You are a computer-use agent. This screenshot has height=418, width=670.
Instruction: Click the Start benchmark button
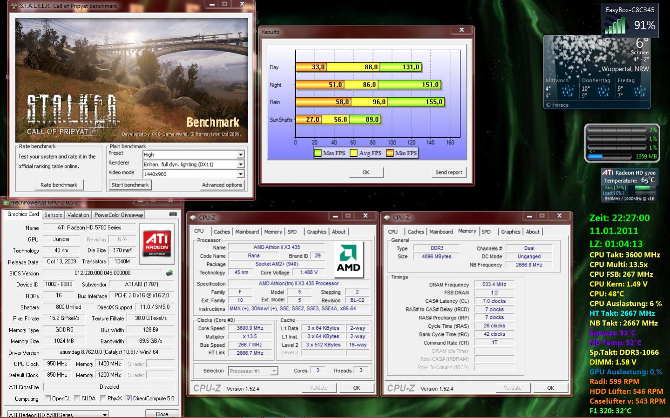coord(130,185)
